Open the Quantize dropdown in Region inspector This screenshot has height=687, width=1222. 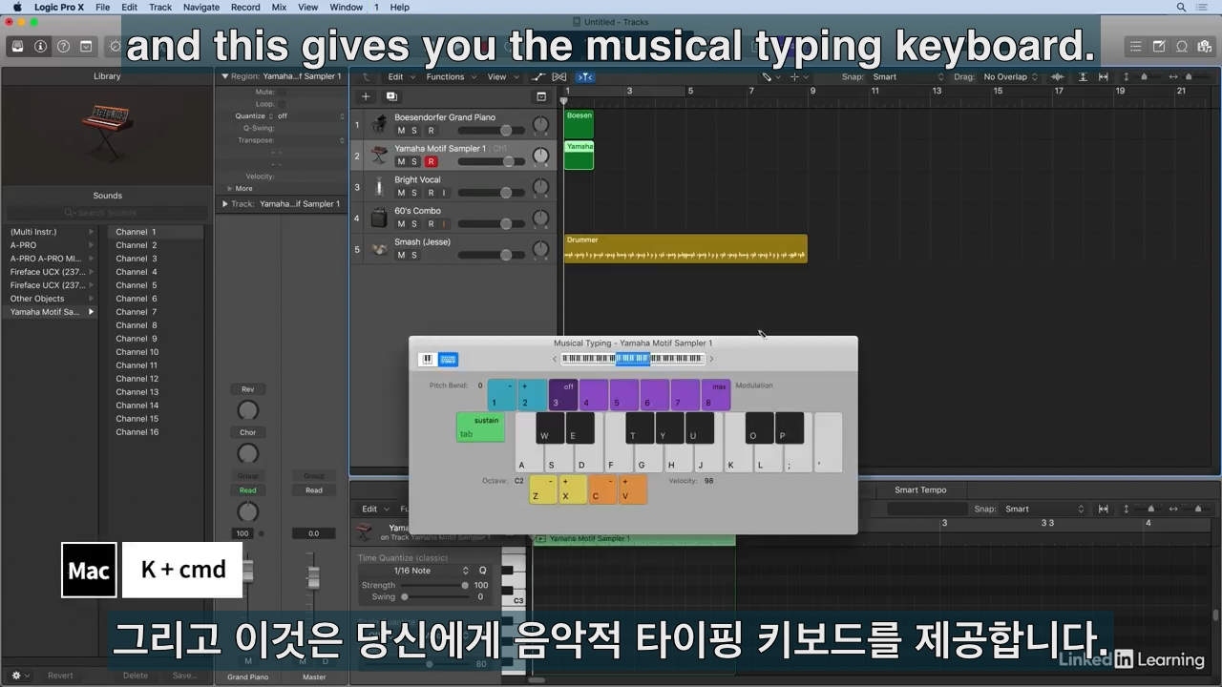[310, 116]
